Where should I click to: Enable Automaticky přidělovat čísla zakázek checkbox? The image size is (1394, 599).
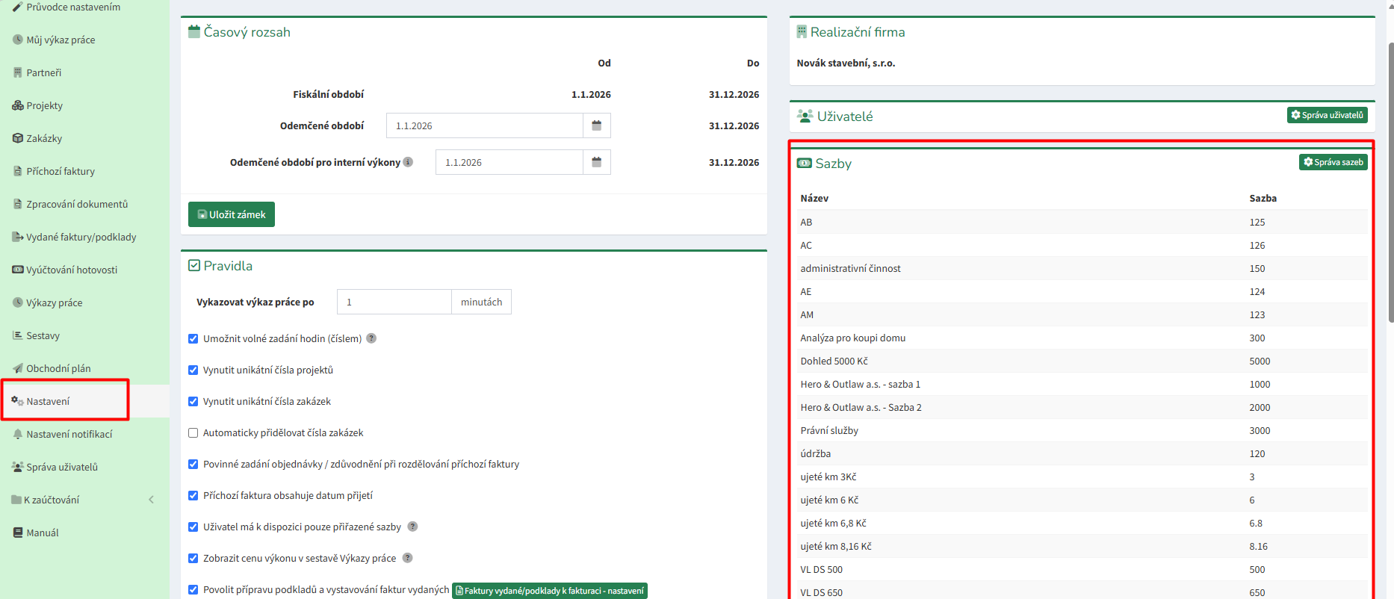(x=193, y=432)
